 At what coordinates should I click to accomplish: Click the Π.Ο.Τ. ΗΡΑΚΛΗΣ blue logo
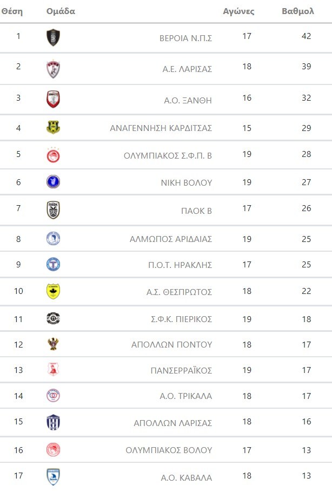53,265
